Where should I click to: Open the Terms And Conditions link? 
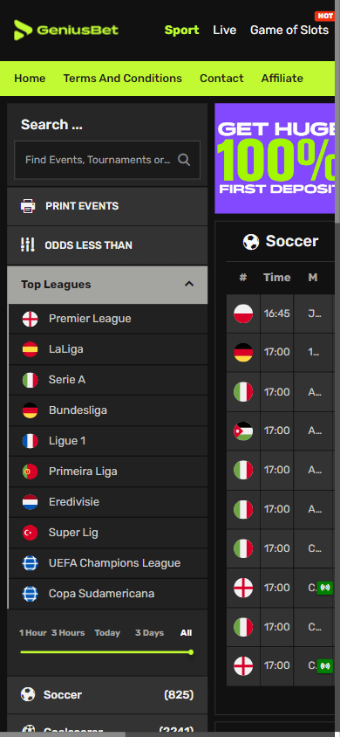pyautogui.click(x=122, y=78)
